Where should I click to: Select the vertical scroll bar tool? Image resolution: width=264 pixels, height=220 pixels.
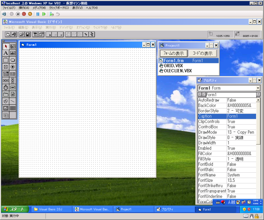pyautogui.click(x=13, y=81)
